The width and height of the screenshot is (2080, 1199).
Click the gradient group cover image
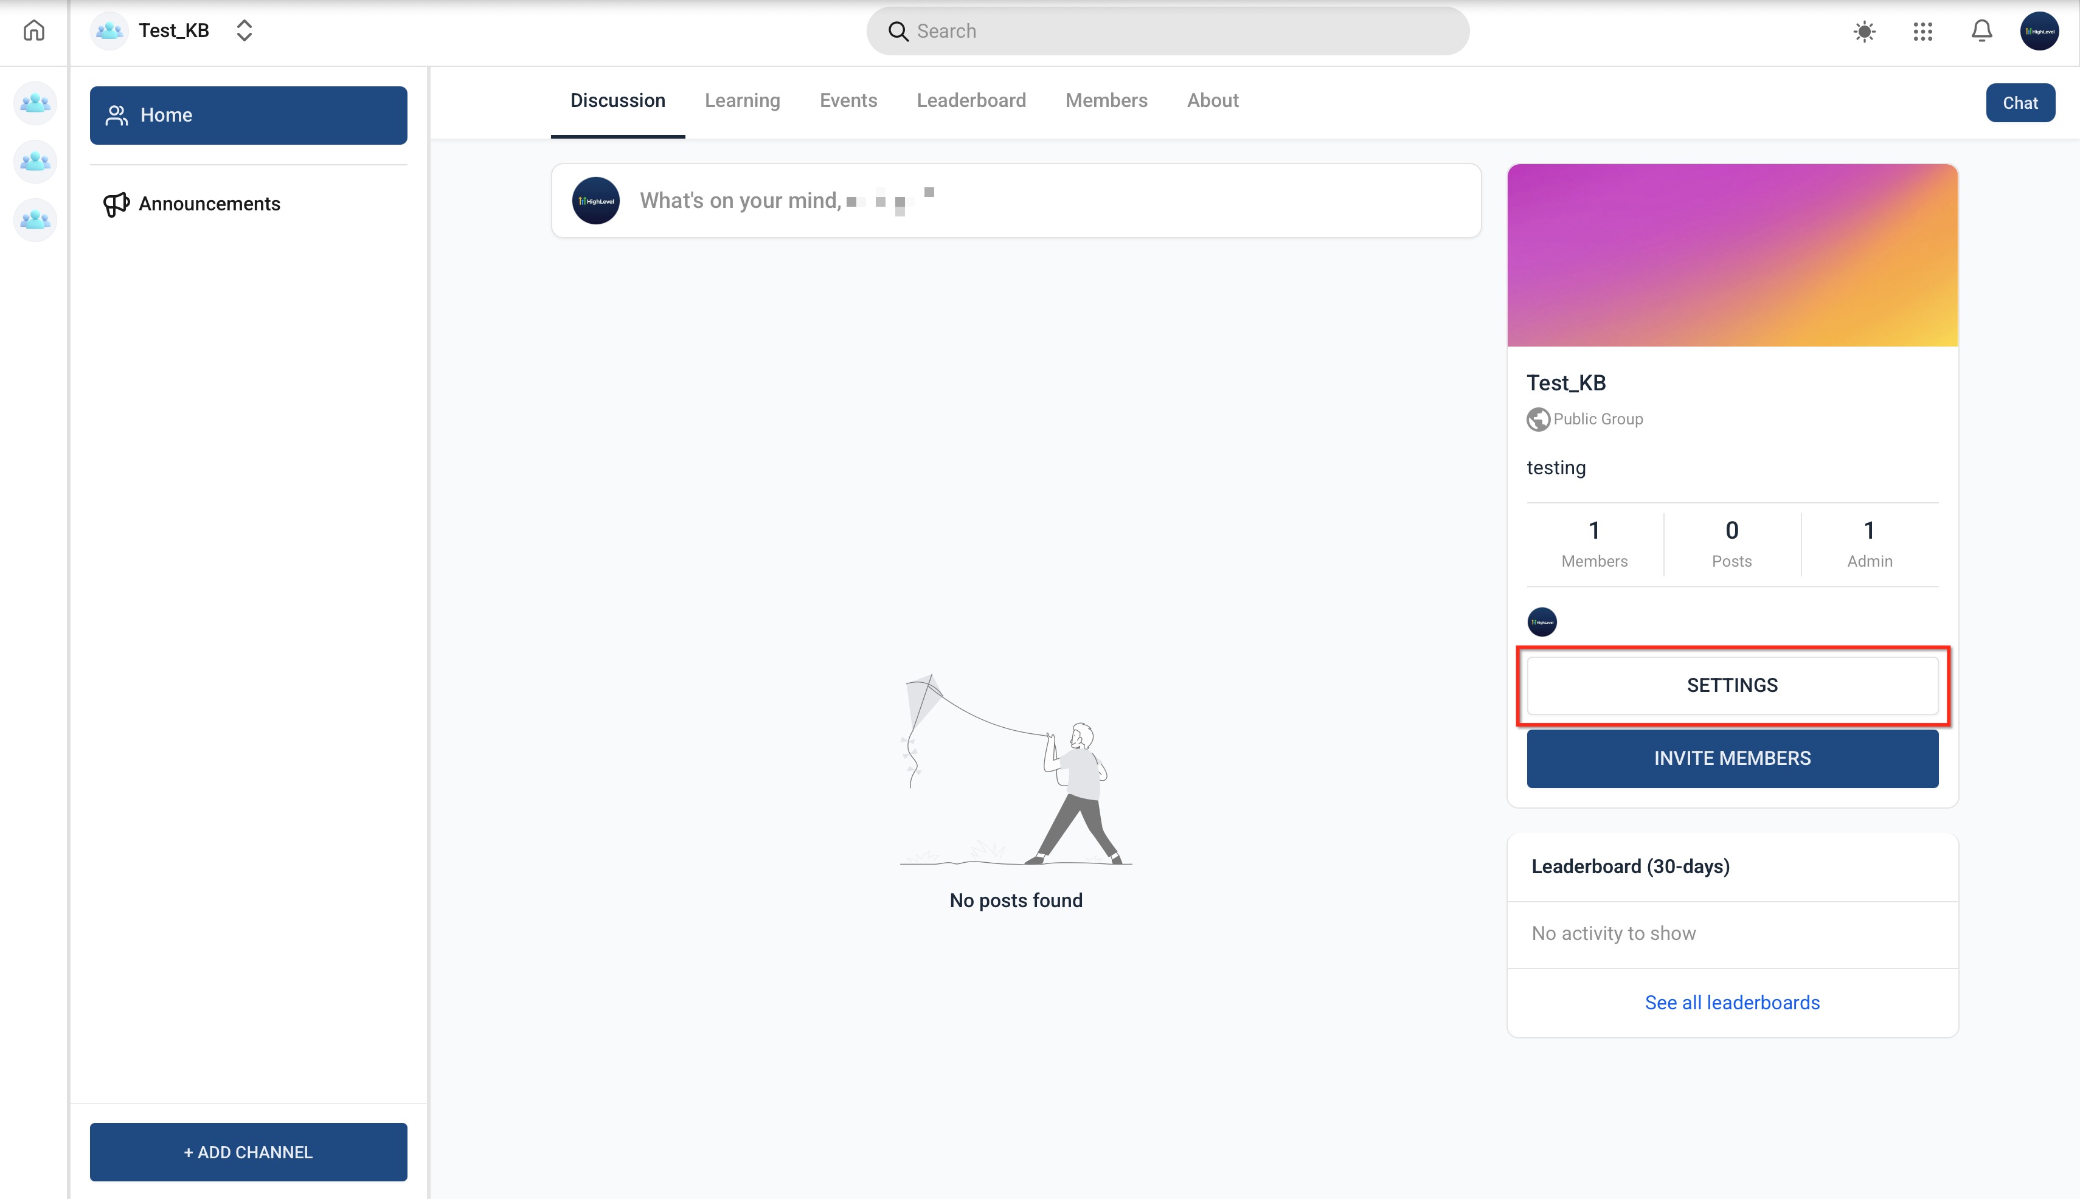click(x=1732, y=255)
